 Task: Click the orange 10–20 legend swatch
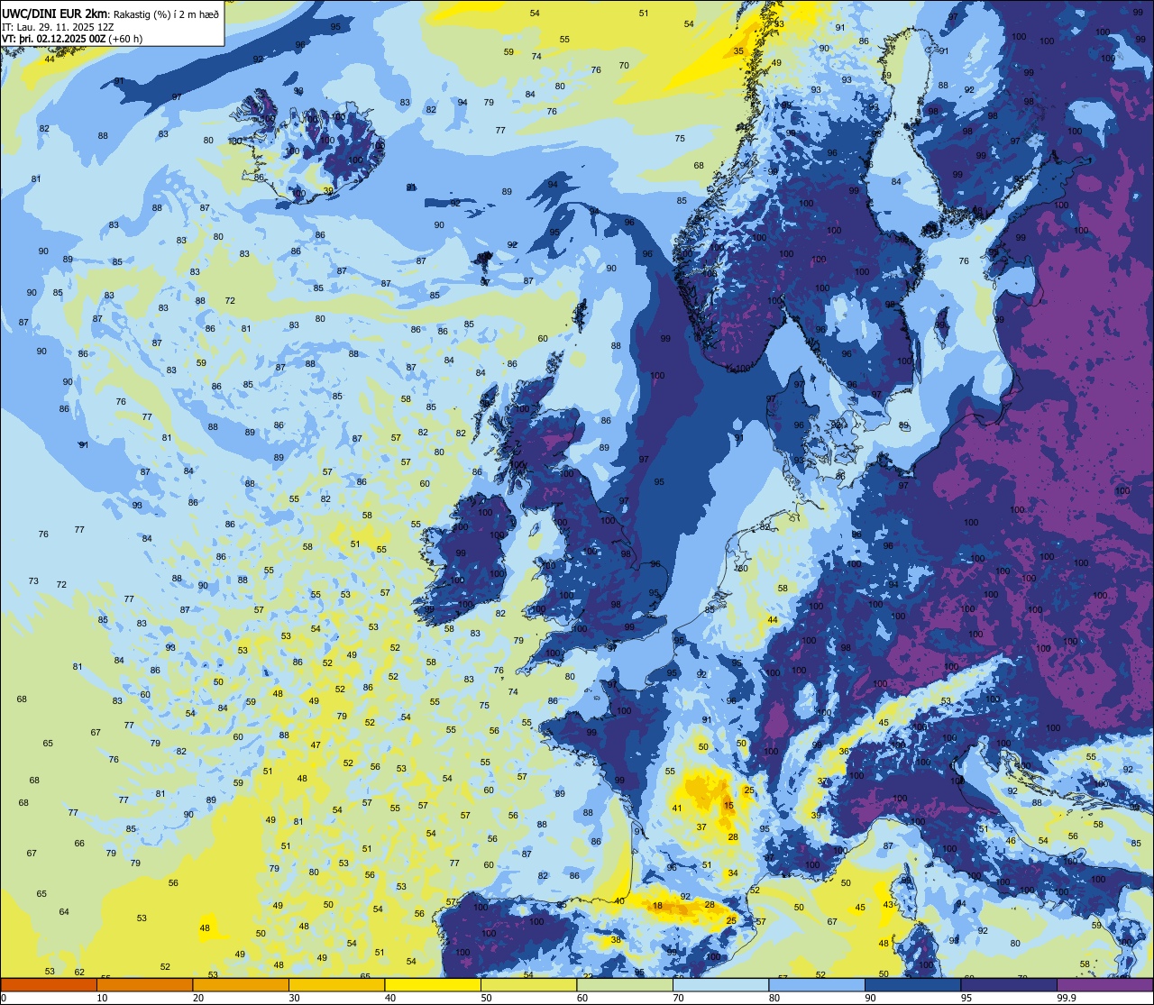[144, 984]
